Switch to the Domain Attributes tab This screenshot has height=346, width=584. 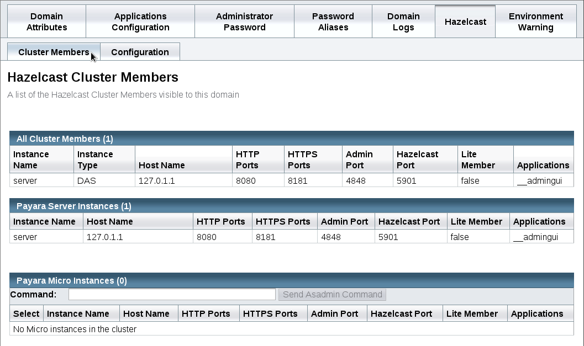pos(46,22)
